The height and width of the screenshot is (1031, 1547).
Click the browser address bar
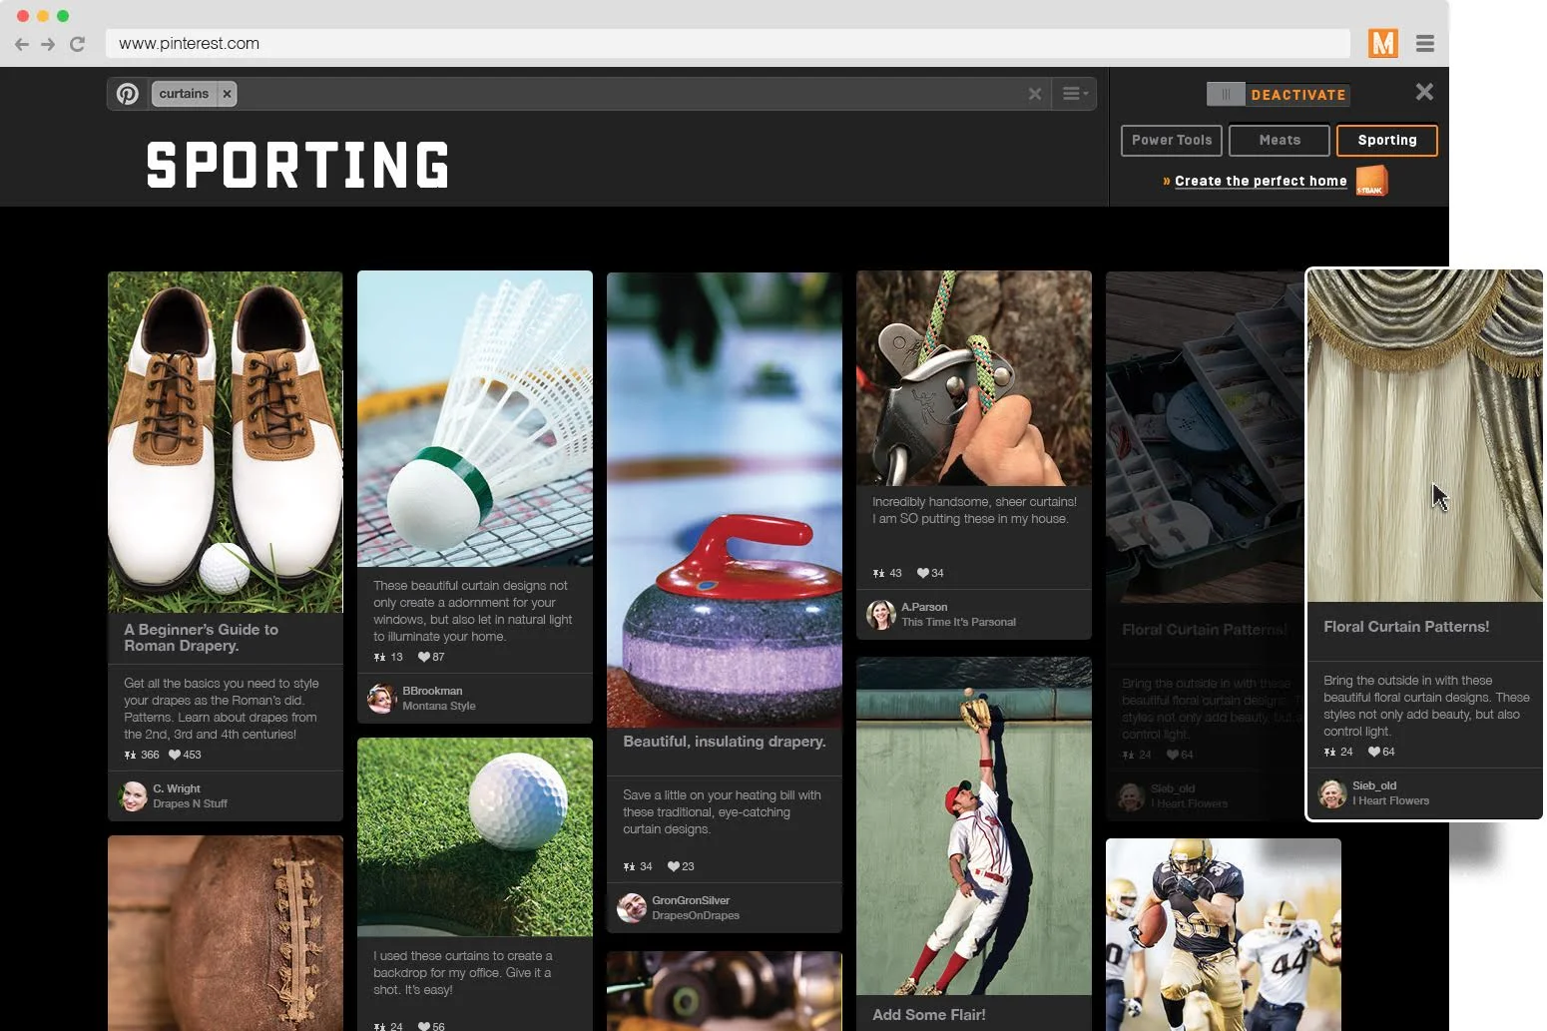[x=728, y=44]
